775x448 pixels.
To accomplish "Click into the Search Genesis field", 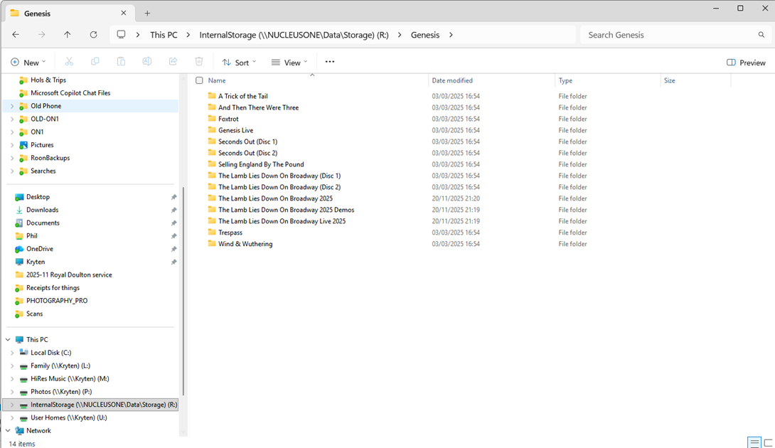I will point(668,35).
